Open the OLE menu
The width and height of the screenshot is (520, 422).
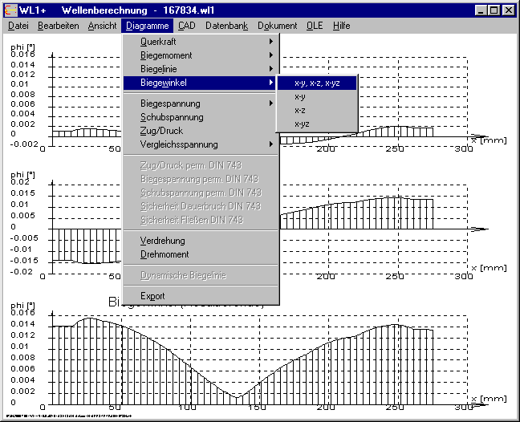[315, 26]
